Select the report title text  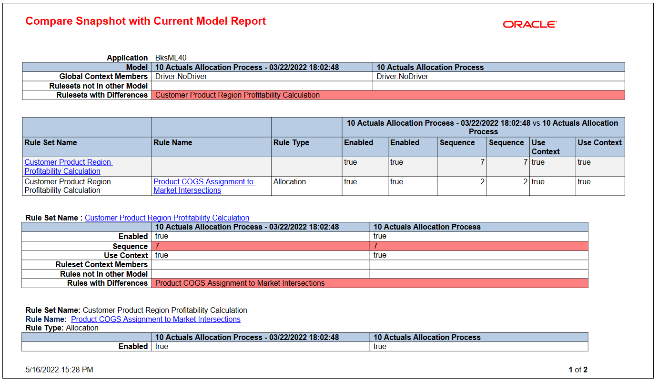[x=145, y=21]
